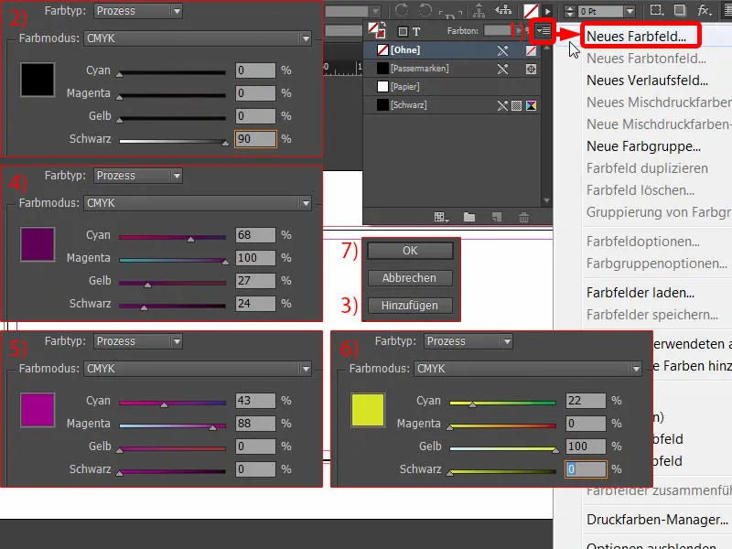Screen dimensions: 732x549
Task: Open Farbmodus dropdown in the black color panel
Action: coord(198,38)
